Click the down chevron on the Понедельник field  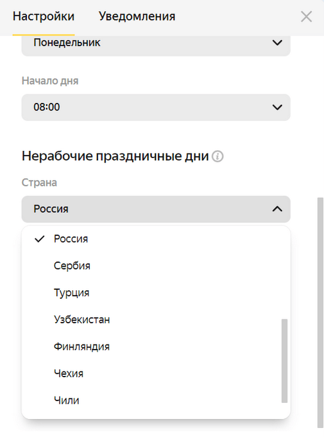pyautogui.click(x=277, y=42)
